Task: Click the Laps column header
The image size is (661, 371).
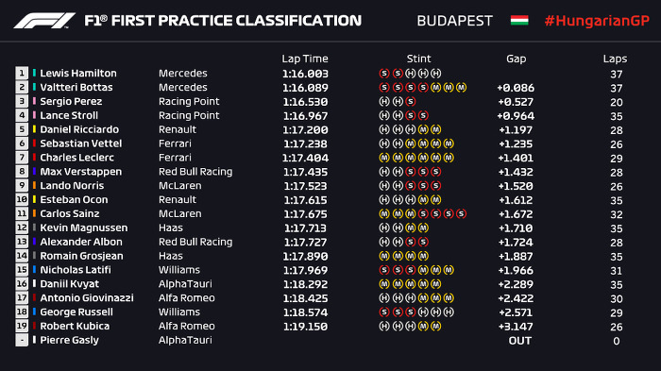Action: click(x=615, y=59)
